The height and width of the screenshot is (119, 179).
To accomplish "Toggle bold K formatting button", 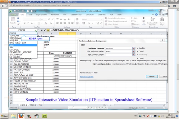I will pyautogui.click(x=25, y=23).
